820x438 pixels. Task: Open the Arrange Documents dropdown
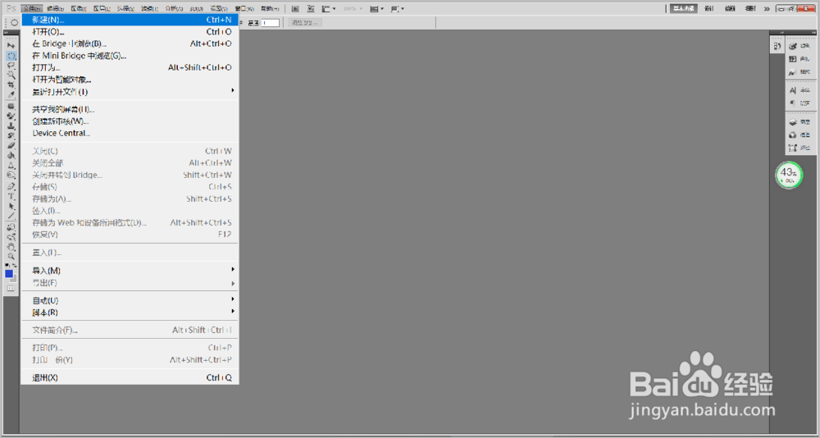(x=377, y=9)
